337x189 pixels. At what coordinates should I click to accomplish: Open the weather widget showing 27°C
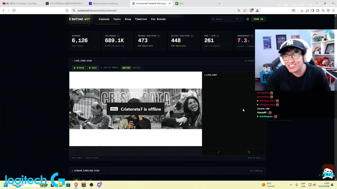point(269,185)
